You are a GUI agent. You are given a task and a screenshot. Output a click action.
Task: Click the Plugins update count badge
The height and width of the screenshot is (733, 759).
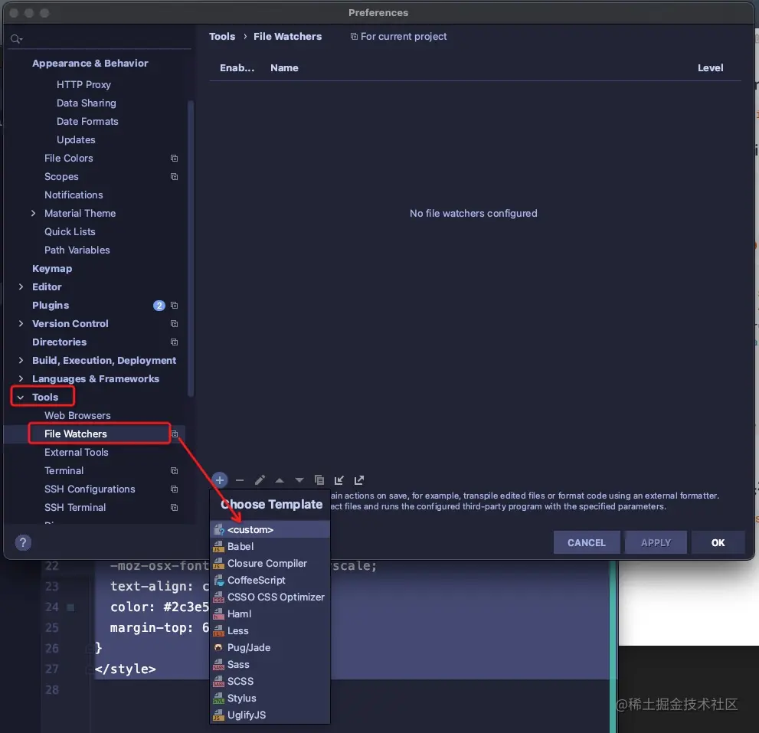tap(159, 306)
